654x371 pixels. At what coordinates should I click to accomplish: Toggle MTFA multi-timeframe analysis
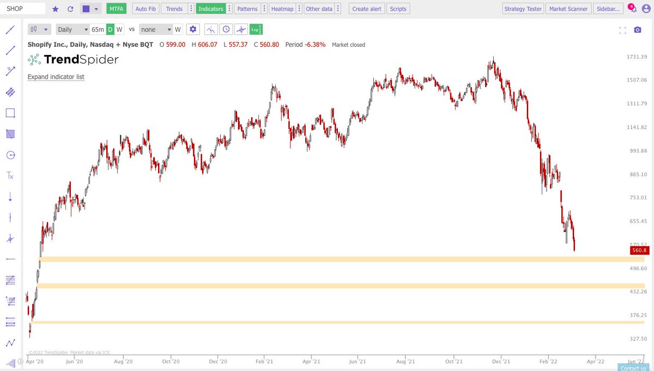tap(115, 9)
